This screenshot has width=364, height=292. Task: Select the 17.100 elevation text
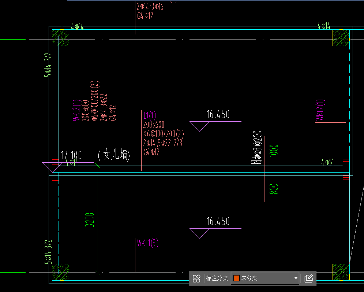(71, 155)
